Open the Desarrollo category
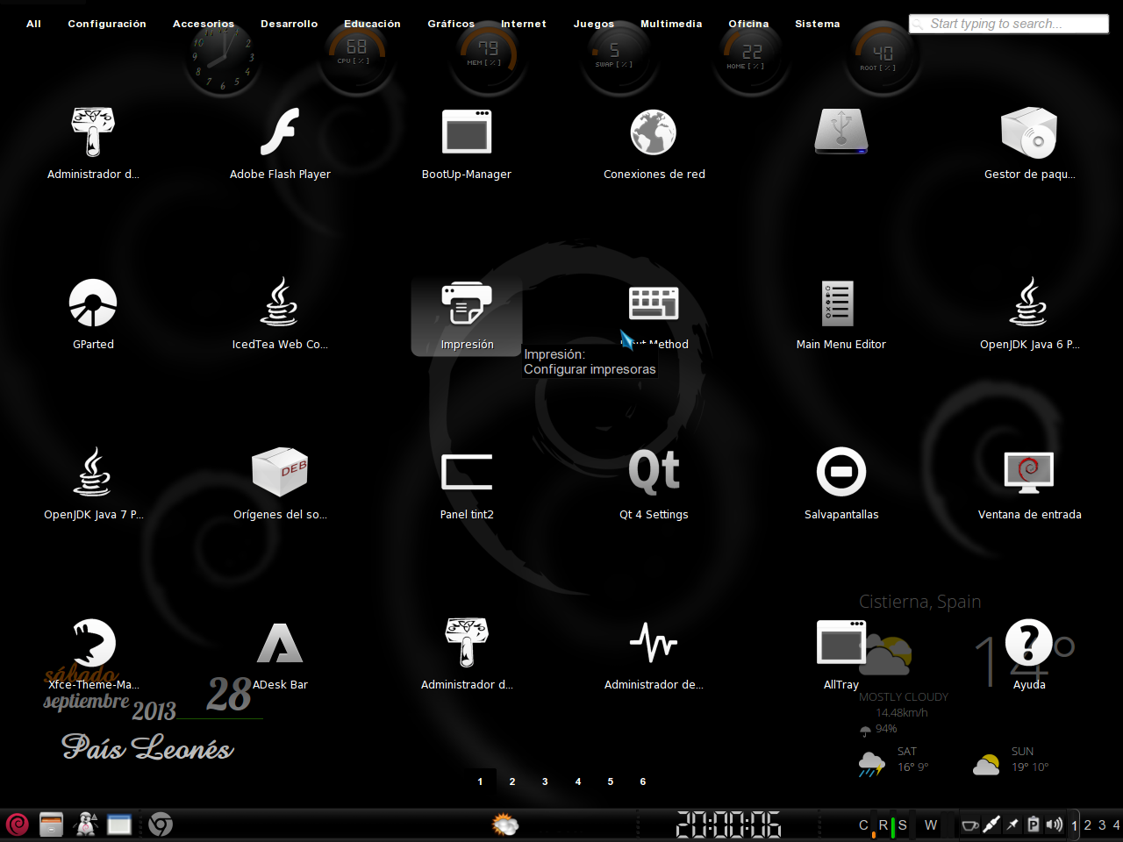This screenshot has width=1123, height=842. (290, 24)
